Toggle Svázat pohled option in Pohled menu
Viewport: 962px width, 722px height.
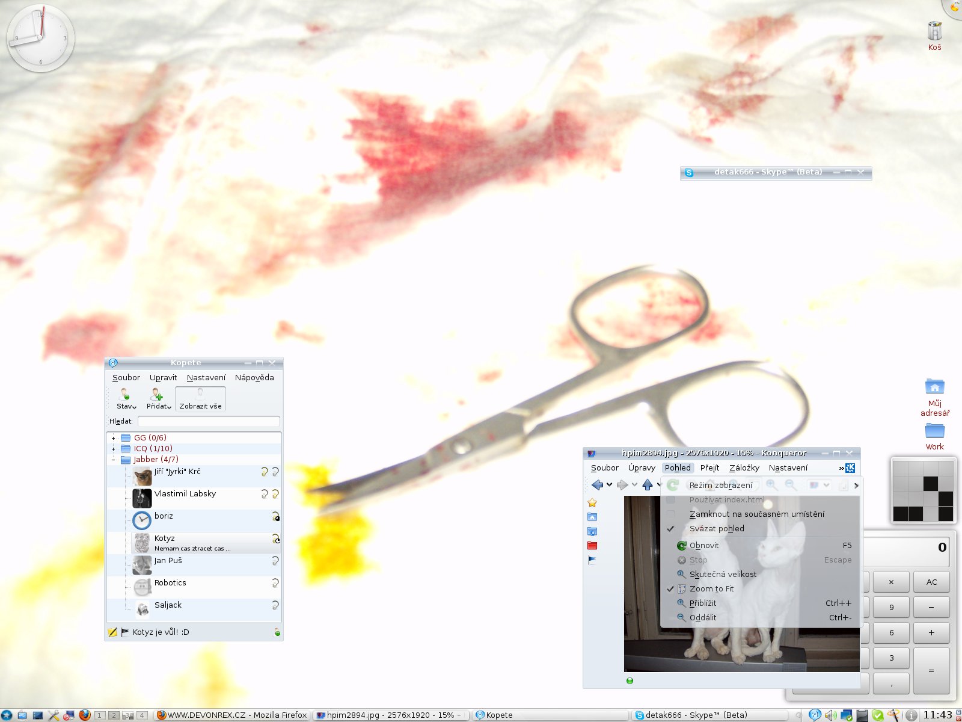coord(761,529)
